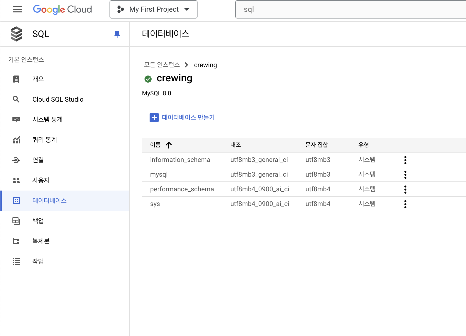Screen dimensions: 466x336
Task: Click 시스템 type in the information_schema row
Action: click(x=367, y=160)
